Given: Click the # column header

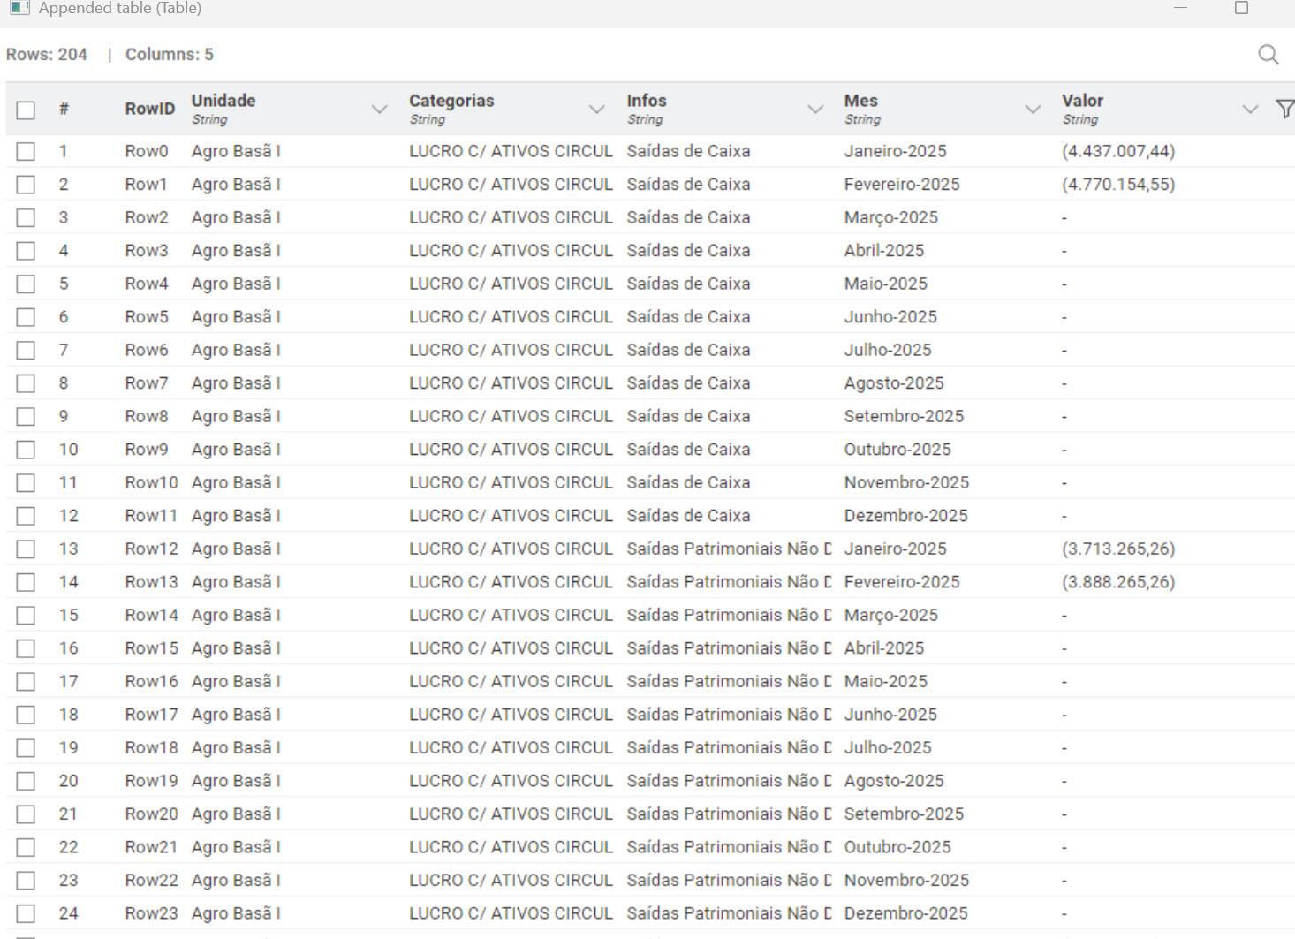Looking at the screenshot, I should (x=64, y=109).
